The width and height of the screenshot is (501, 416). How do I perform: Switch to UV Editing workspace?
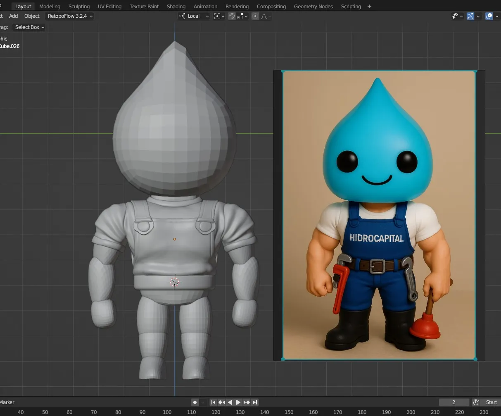click(109, 6)
